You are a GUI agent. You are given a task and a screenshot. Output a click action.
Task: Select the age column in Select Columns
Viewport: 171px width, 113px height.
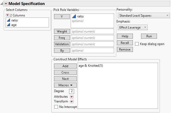click(x=14, y=25)
